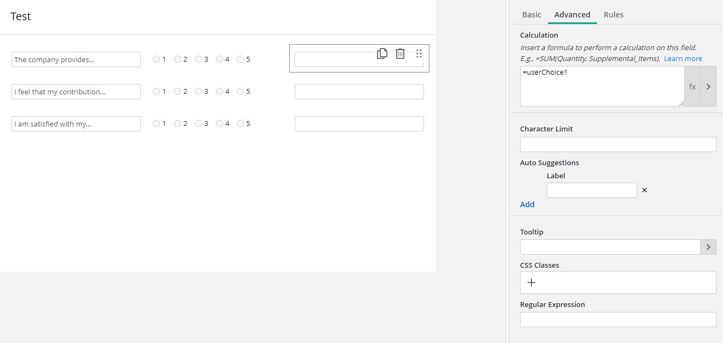Select rating 1 for 'The company provides' row
The height and width of the screenshot is (343, 723).
[157, 59]
